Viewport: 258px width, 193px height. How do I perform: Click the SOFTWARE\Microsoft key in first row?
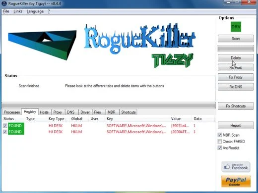[x=136, y=126]
